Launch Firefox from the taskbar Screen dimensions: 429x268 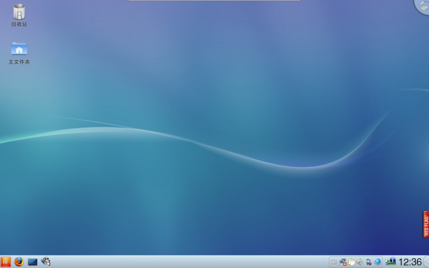(19, 262)
